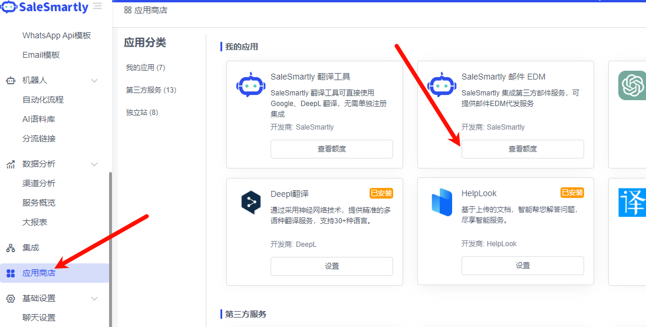Click the HelpLook app icon
Viewport: 646px width, 327px height.
pos(441,203)
